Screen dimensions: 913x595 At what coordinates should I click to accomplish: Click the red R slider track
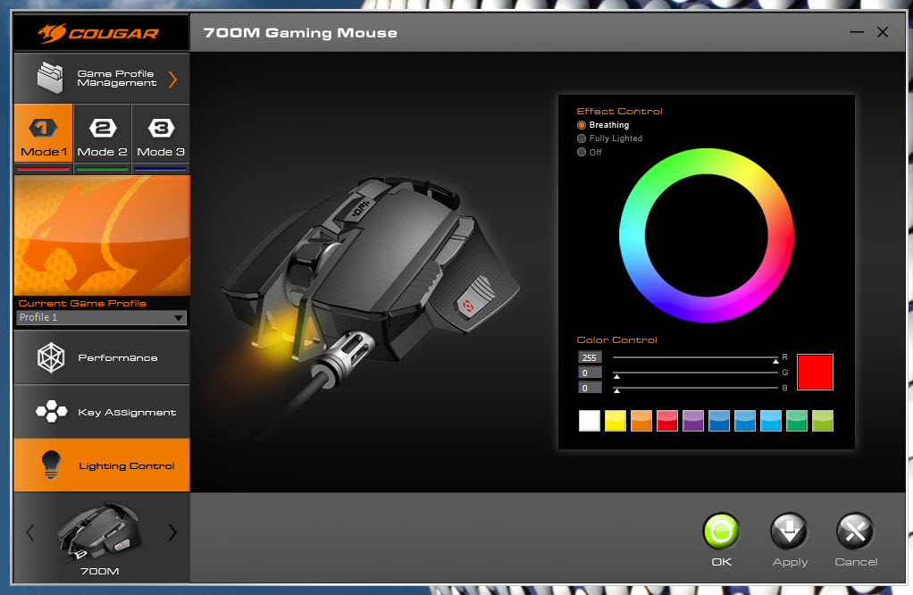[695, 357]
